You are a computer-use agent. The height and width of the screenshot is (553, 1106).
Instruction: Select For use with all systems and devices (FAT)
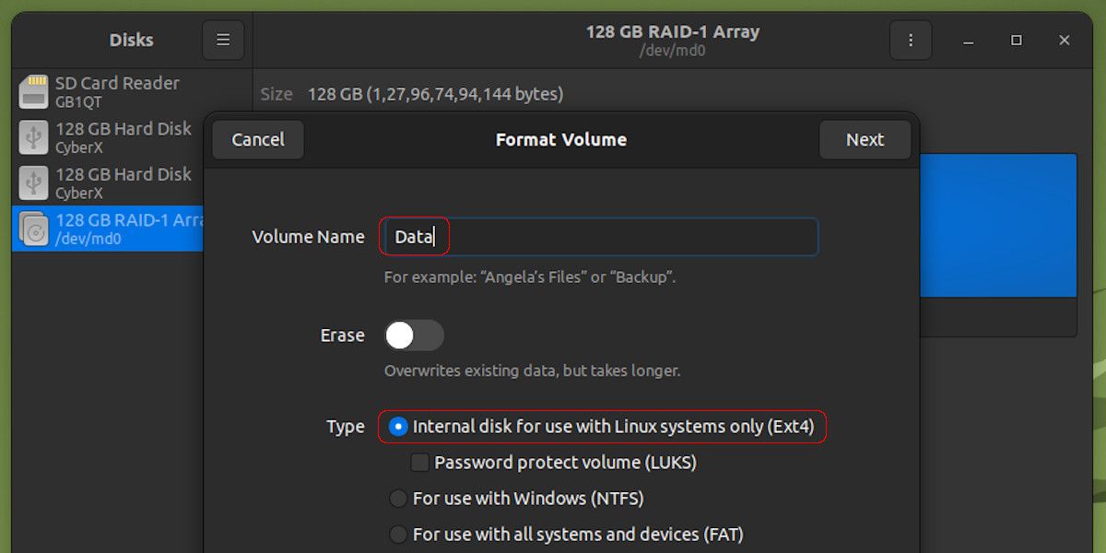click(397, 534)
